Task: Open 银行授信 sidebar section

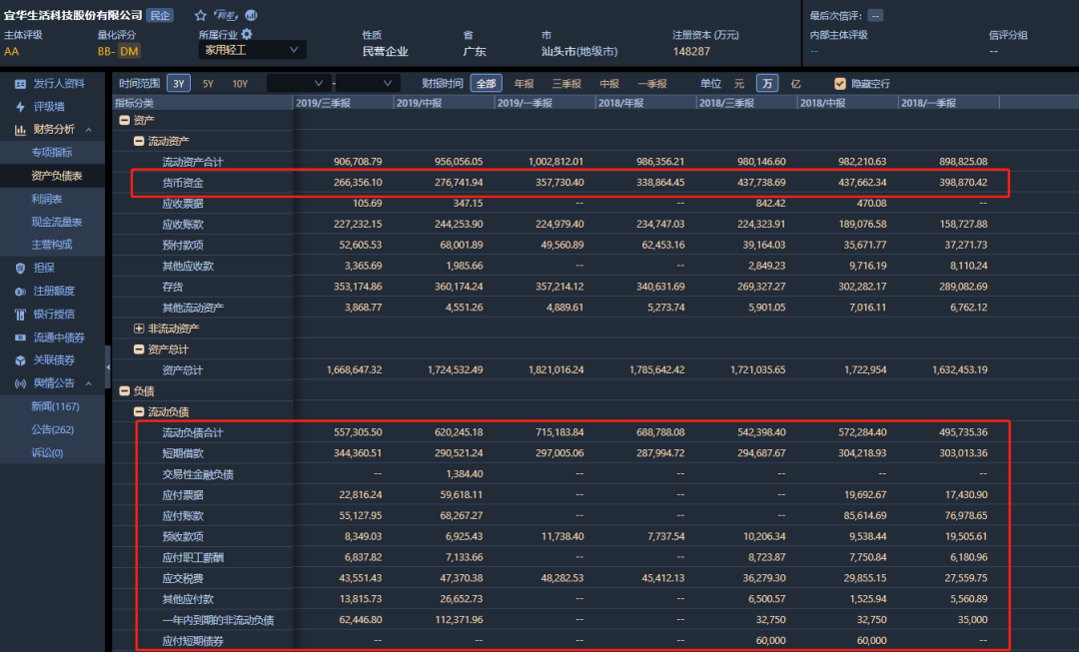Action: (53, 314)
